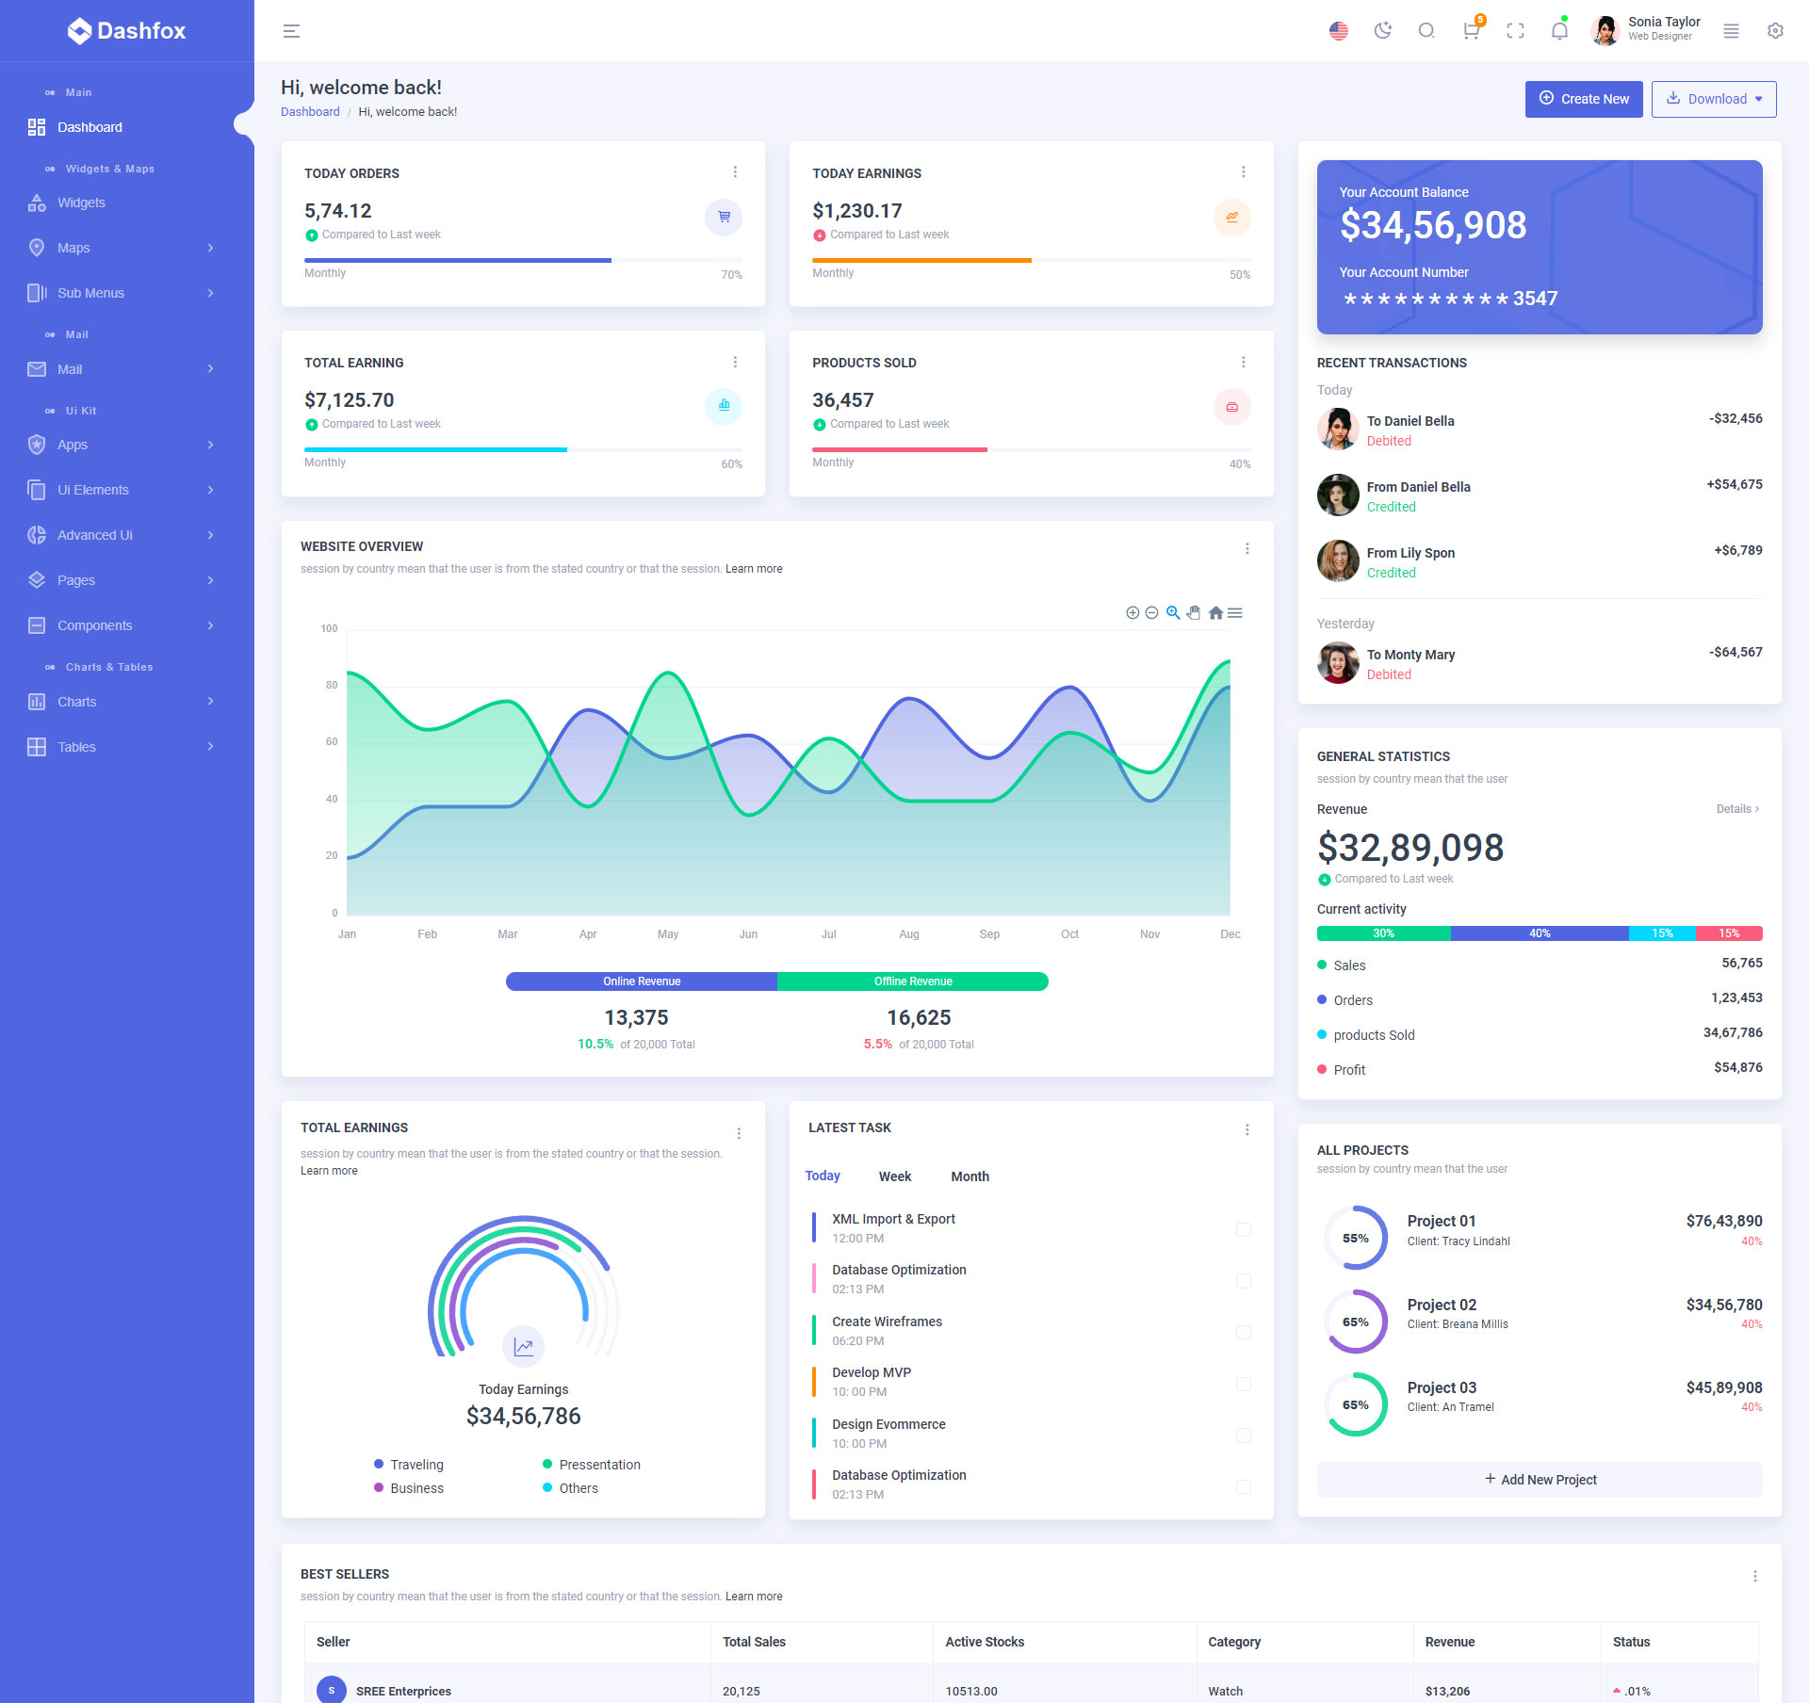Viewport: 1809px width, 1703px height.
Task: Toggle the sidebar hamburger menu
Action: pyautogui.click(x=291, y=31)
